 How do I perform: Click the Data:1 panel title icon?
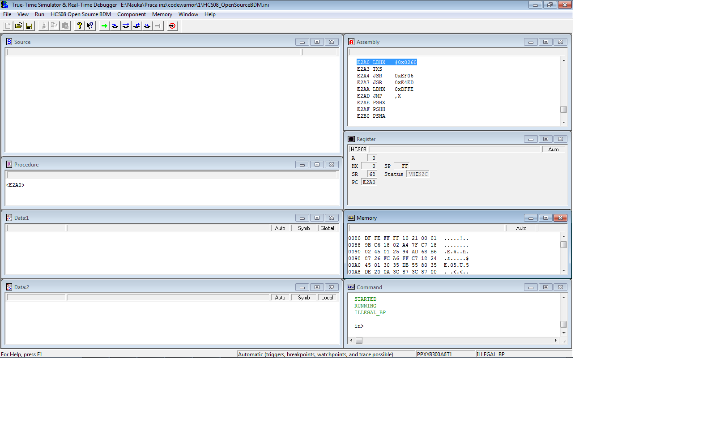[9, 218]
